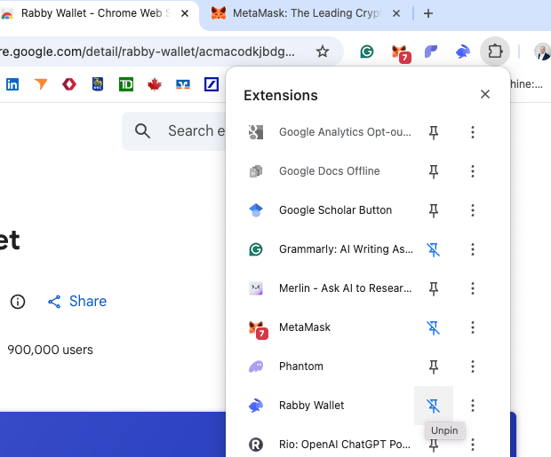Viewport: 551px width, 457px height.
Task: Unpin Rabby Wallet from the toolbar
Action: point(434,406)
